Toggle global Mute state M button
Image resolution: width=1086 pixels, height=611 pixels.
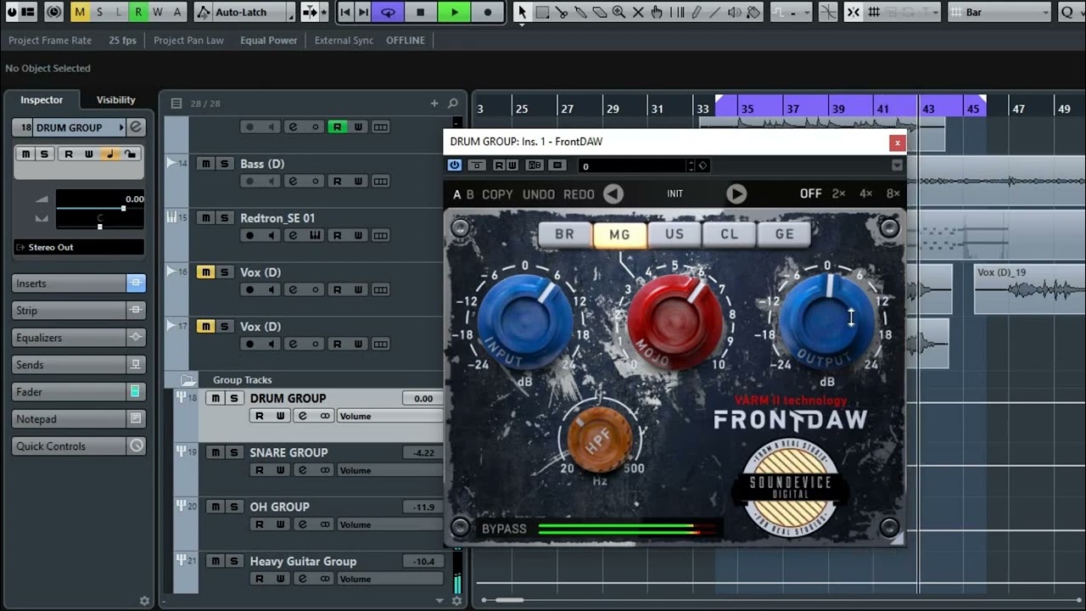80,12
